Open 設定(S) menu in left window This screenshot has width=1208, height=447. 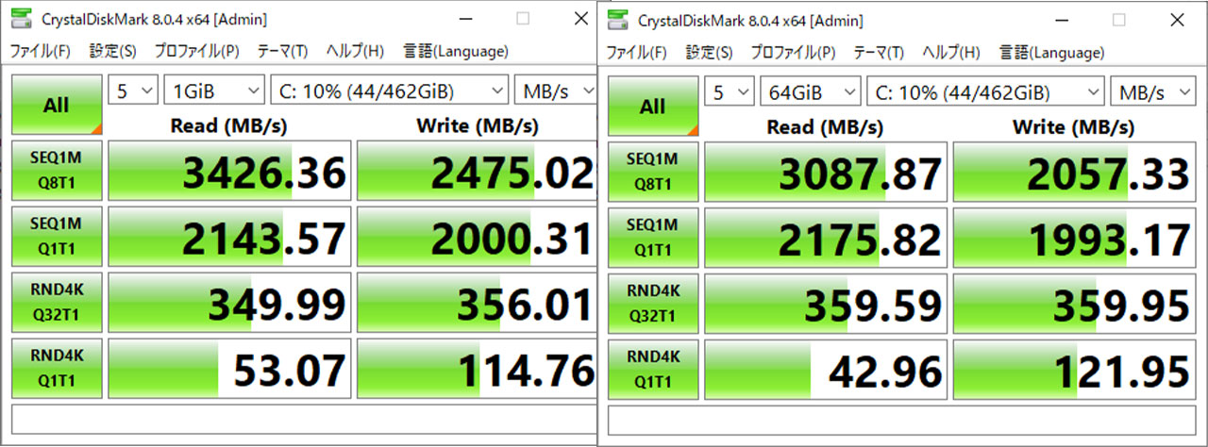112,51
